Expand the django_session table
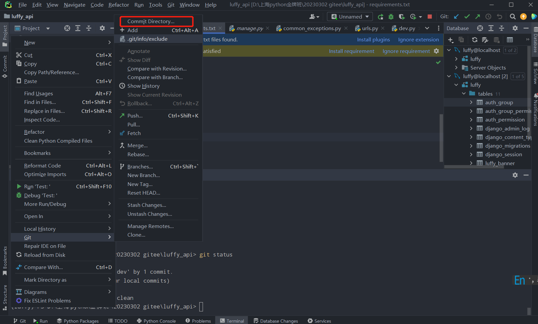The image size is (538, 324). pyautogui.click(x=471, y=154)
